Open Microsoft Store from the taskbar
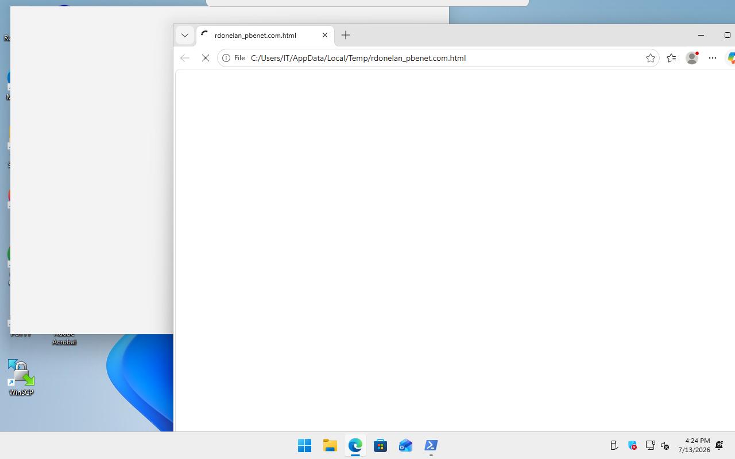735x459 pixels. tap(380, 445)
